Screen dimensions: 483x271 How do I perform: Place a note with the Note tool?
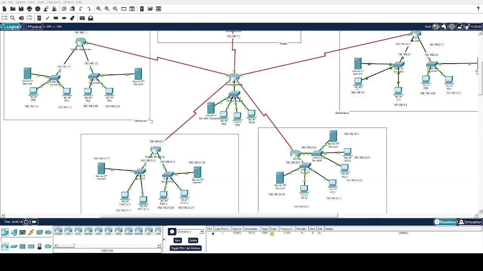click(39, 18)
